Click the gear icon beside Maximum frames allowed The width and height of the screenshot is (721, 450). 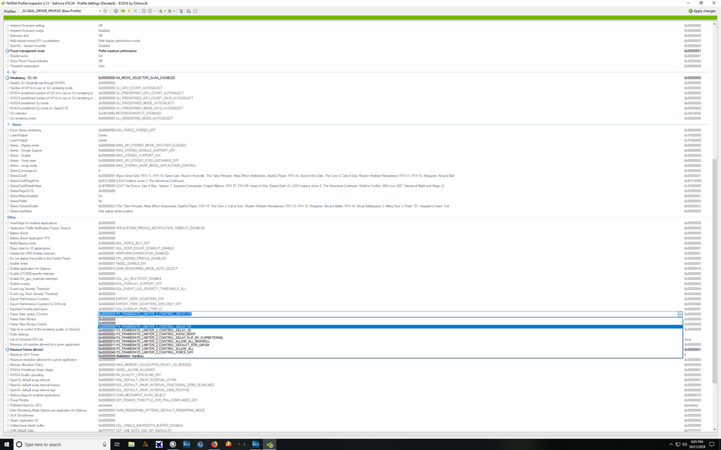click(7, 349)
